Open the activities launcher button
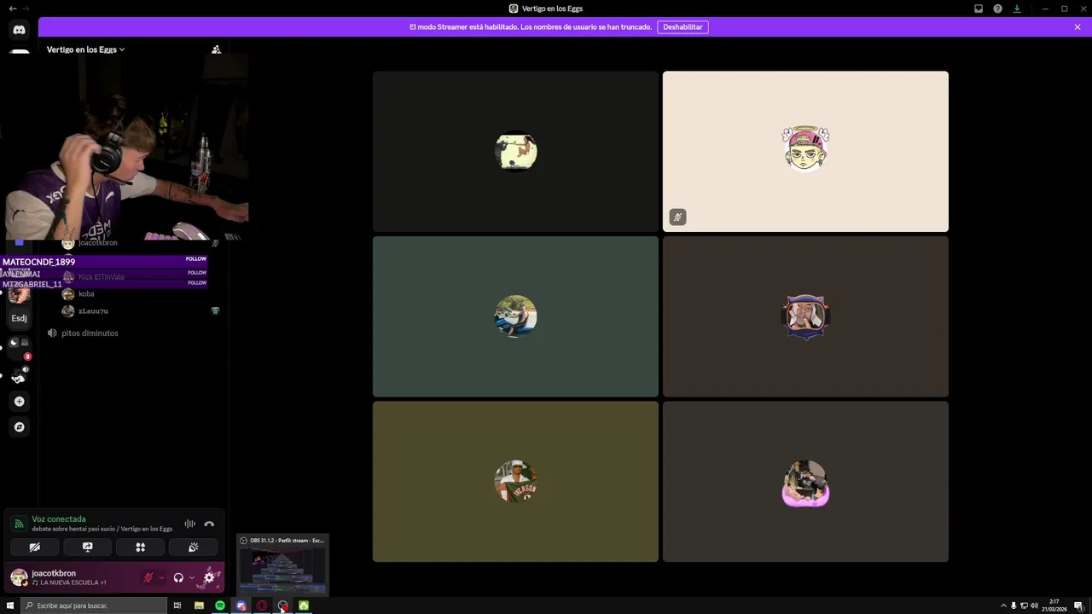Image resolution: width=1092 pixels, height=614 pixels. point(140,547)
